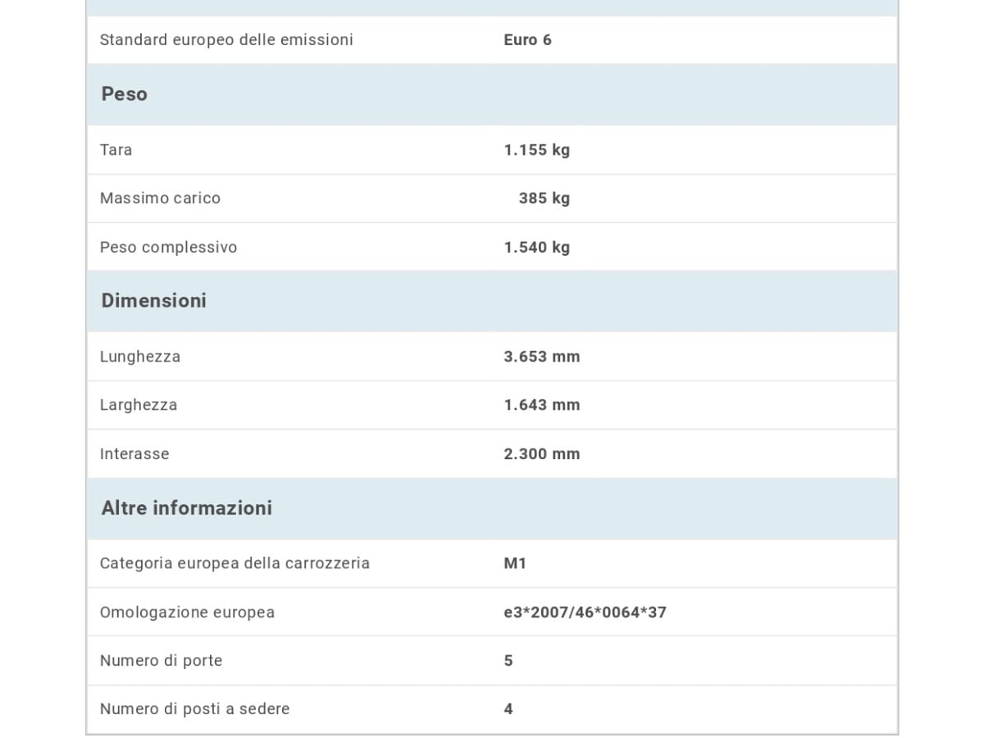This screenshot has width=984, height=738.
Task: Click the 1.155 kg tare value
Action: pyautogui.click(x=536, y=150)
